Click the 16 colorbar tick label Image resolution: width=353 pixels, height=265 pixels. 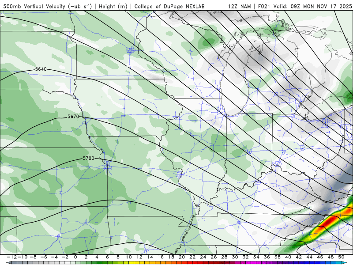pyautogui.click(x=161, y=257)
